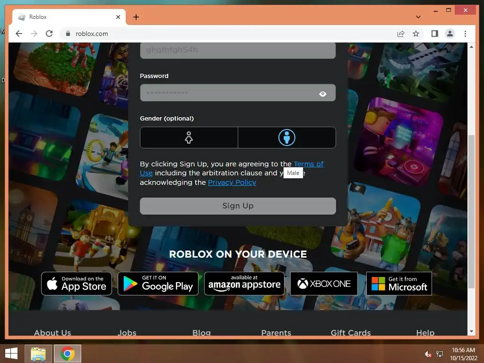Select the Roblox browser tab
The image size is (484, 363).
(x=69, y=17)
